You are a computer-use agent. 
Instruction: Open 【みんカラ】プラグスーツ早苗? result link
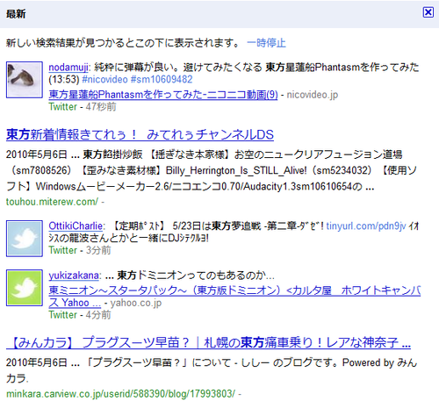point(208,342)
